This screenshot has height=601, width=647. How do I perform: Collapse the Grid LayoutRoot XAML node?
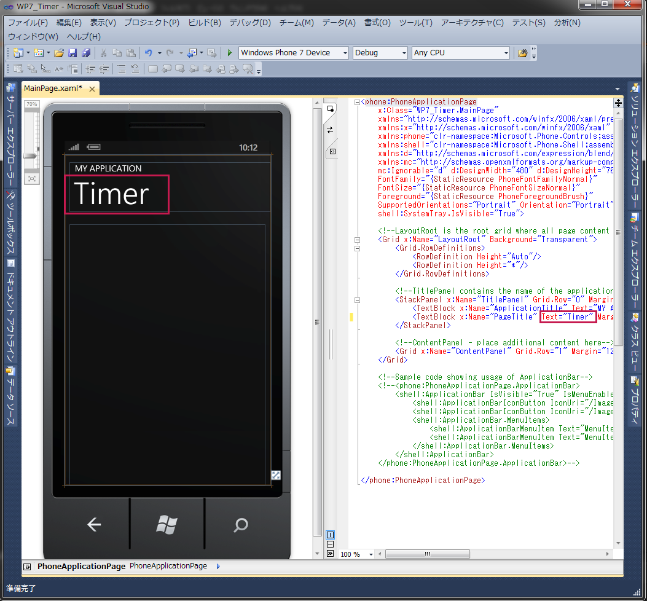coord(357,240)
